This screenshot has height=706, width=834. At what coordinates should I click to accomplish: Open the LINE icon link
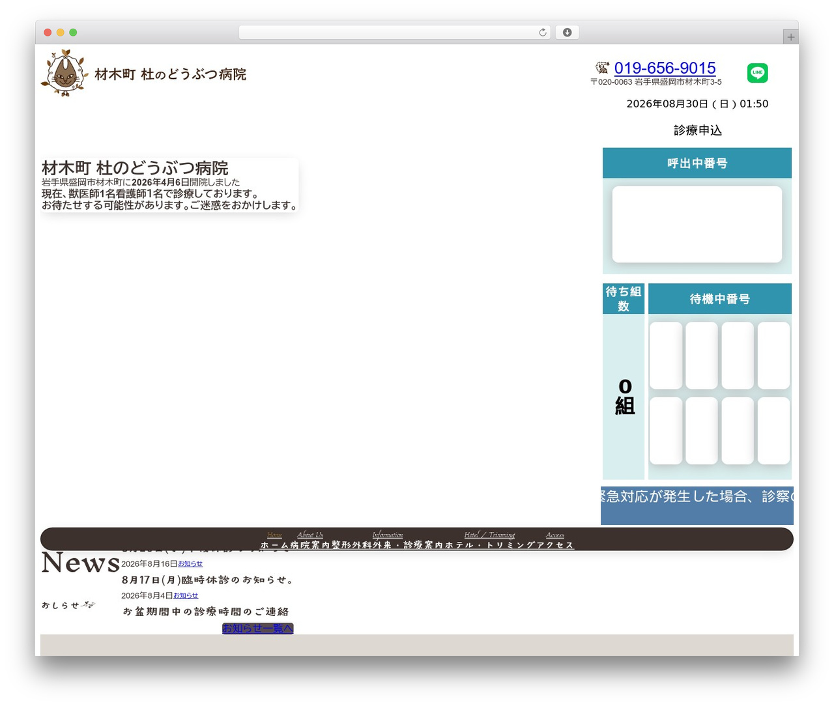[757, 73]
